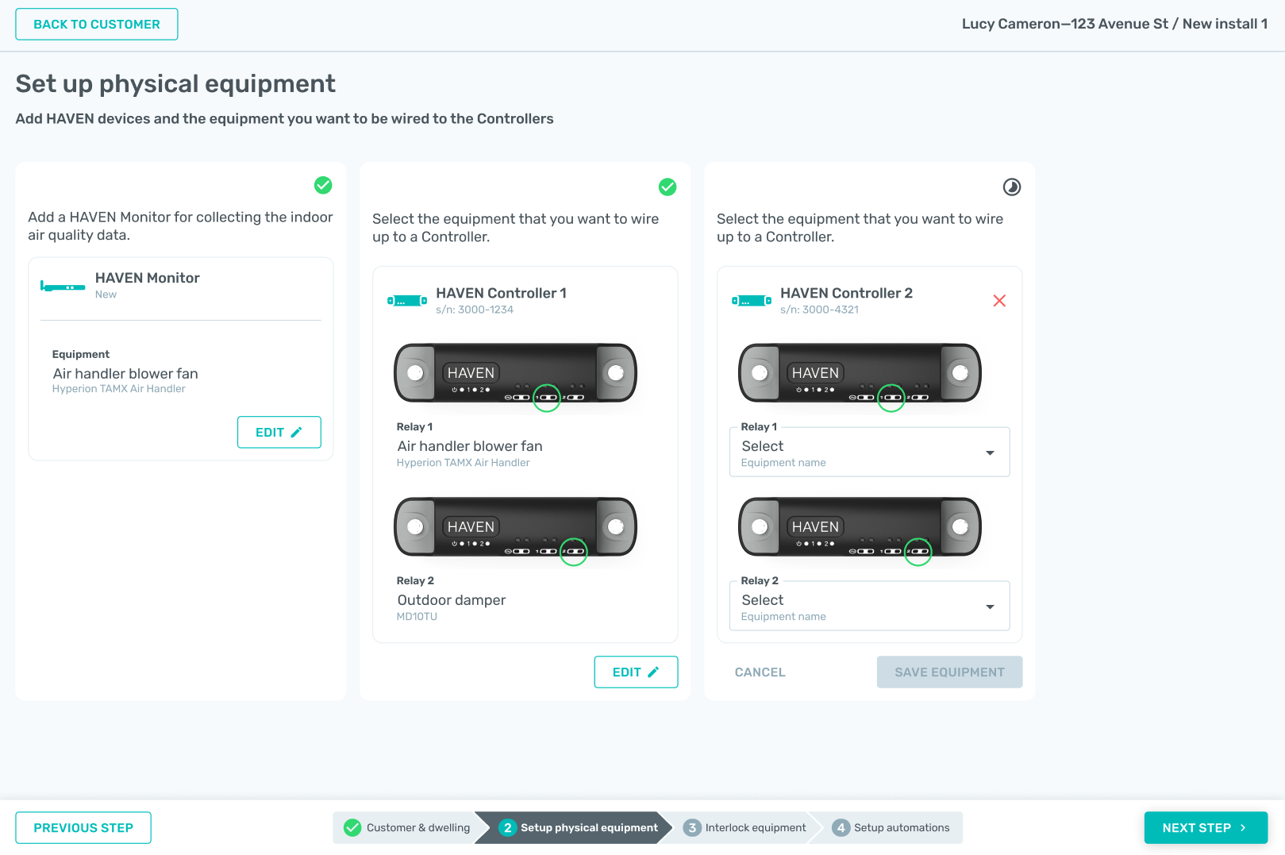Click Hyperion TAMX Air Handler in Monitor card

pyautogui.click(x=119, y=388)
